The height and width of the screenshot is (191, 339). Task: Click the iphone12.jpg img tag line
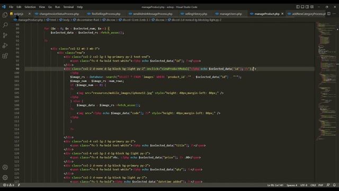coord(150,93)
